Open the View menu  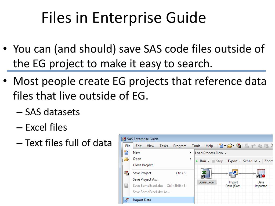click(150, 146)
